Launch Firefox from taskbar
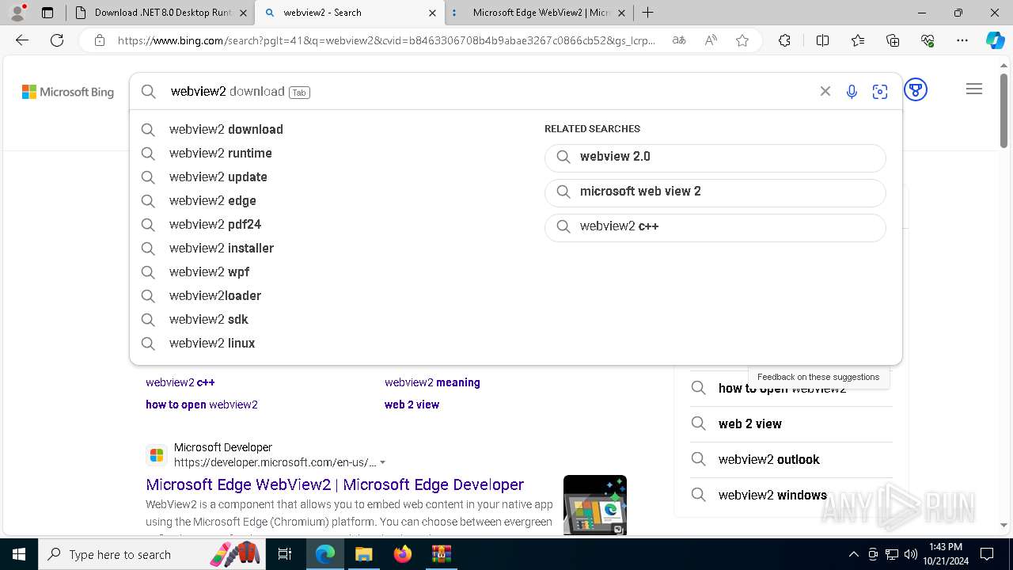The height and width of the screenshot is (570, 1013). (x=403, y=554)
